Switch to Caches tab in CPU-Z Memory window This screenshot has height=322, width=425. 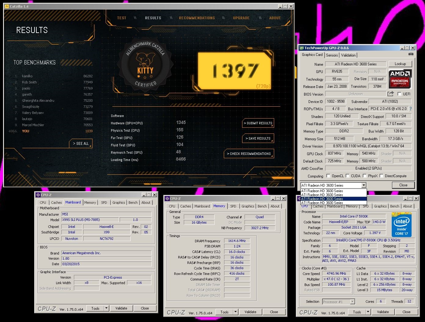(185, 206)
